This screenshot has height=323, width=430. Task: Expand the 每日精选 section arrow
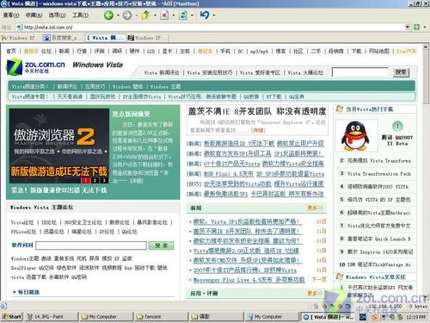(14, 292)
